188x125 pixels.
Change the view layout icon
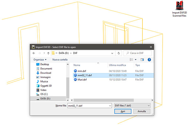click(131, 60)
